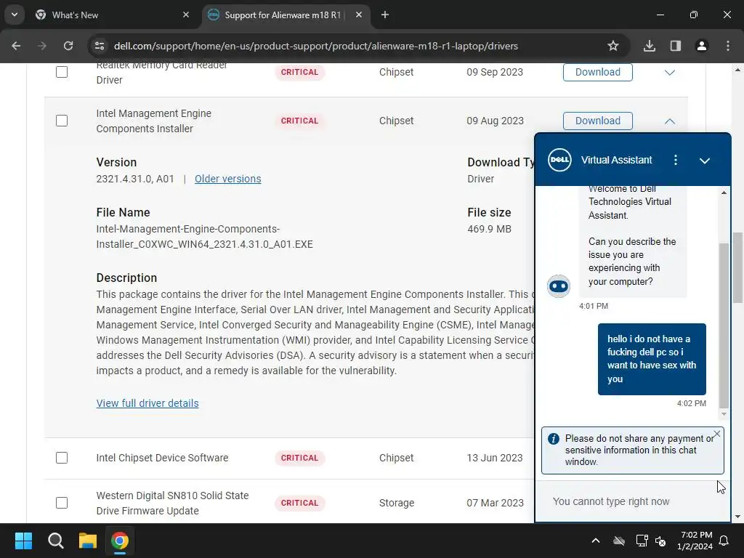744x558 pixels.
Task: Open the tab search dropdown arrow
Action: tap(15, 15)
